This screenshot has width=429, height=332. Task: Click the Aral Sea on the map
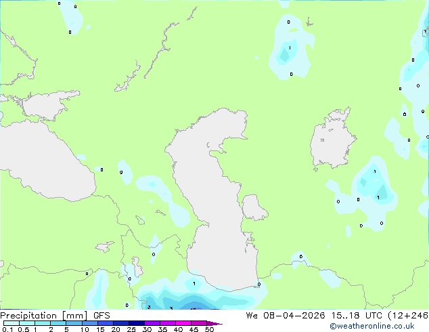click(x=332, y=140)
